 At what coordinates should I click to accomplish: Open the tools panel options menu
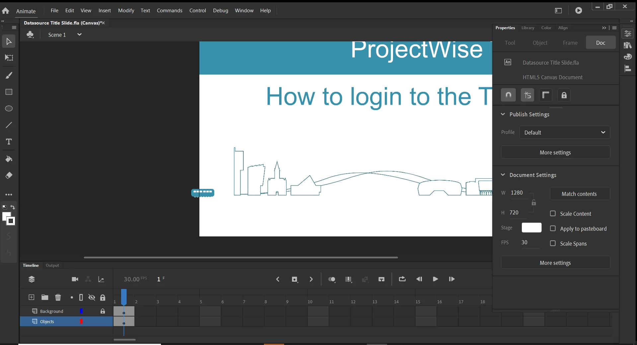14,28
